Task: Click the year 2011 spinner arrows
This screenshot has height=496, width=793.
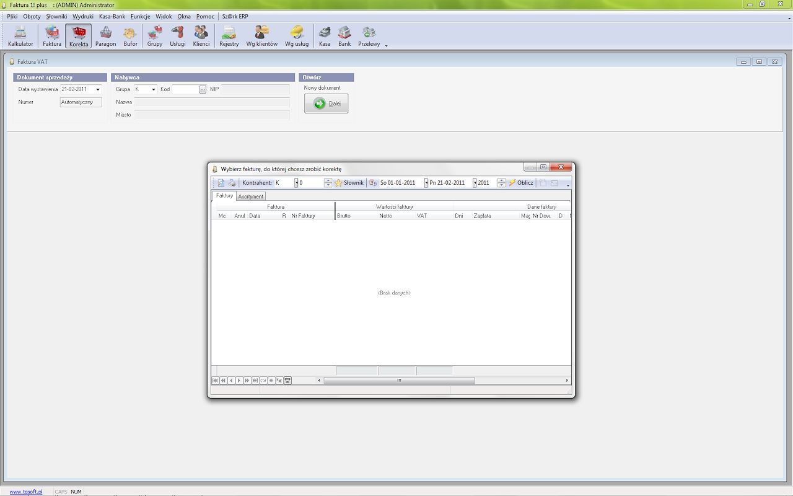Action: (x=501, y=183)
